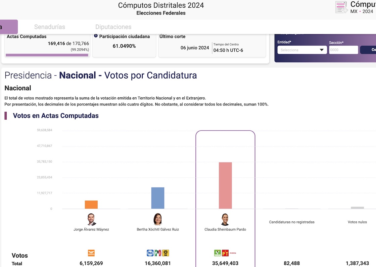The width and height of the screenshot is (376, 267).
Task: Click into the Sección input field
Action: point(343,50)
